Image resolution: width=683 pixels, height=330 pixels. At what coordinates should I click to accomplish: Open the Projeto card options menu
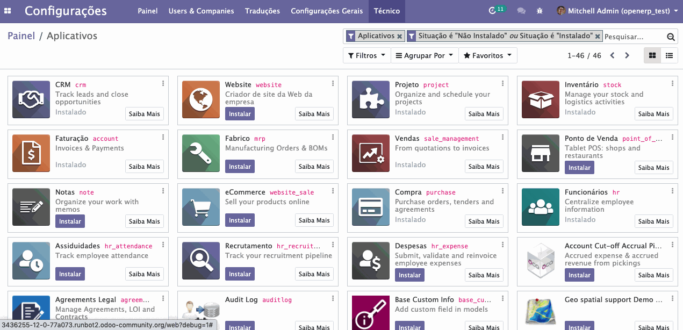pyautogui.click(x=502, y=83)
